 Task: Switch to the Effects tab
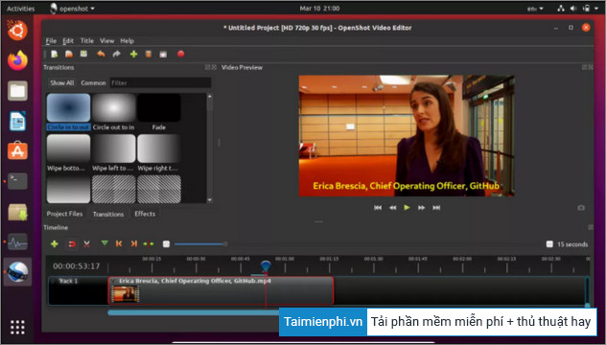coord(145,214)
